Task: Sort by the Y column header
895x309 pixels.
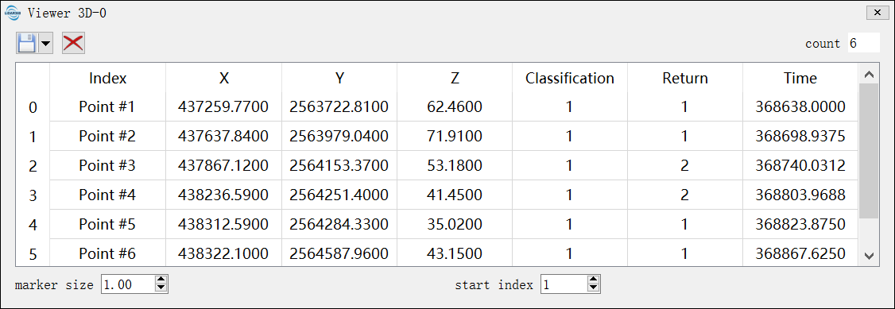Action: pos(339,78)
